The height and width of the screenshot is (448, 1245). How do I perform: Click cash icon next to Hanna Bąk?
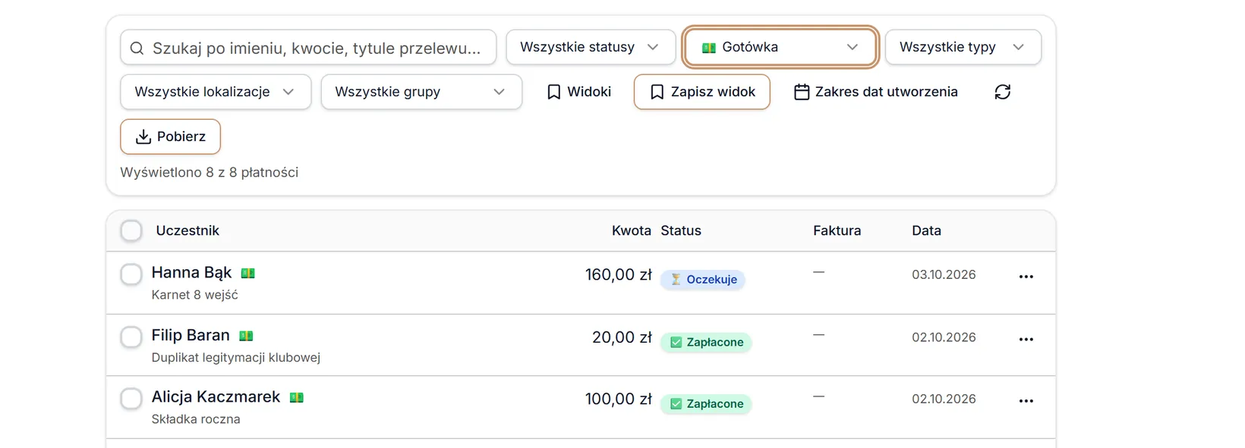pos(248,273)
